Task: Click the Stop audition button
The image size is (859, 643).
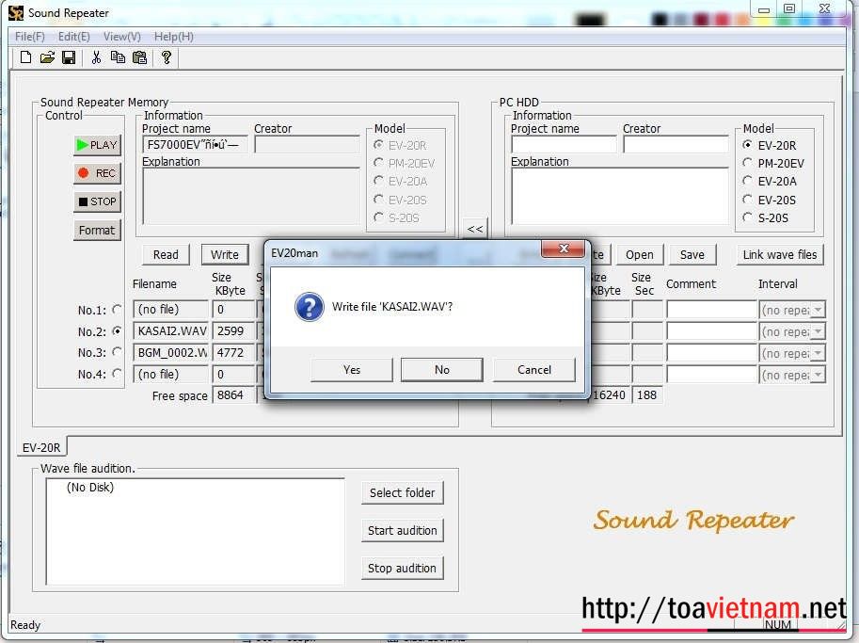Action: pos(402,569)
